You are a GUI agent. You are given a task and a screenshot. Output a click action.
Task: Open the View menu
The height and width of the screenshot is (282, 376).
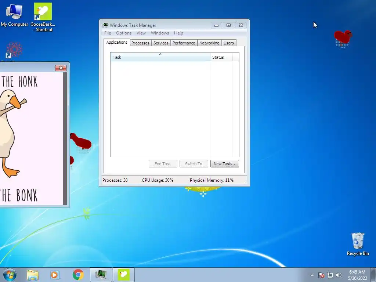pos(141,33)
